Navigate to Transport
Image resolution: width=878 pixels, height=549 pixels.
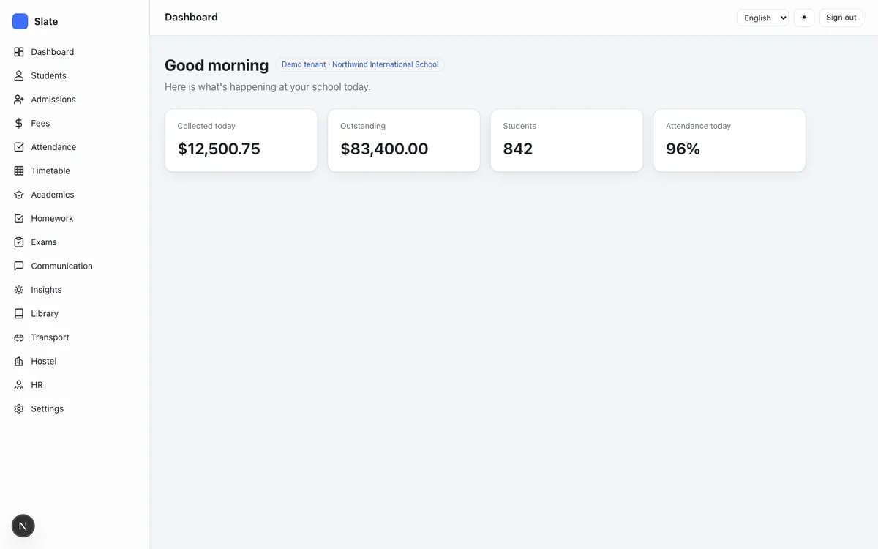[50, 337]
